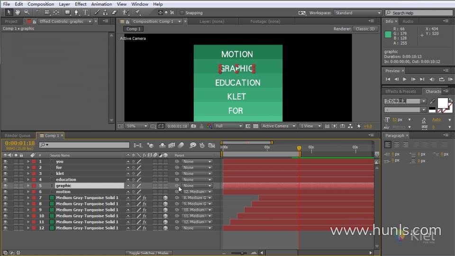Align paragraph text right
The width and height of the screenshot is (455, 256).
click(x=406, y=145)
